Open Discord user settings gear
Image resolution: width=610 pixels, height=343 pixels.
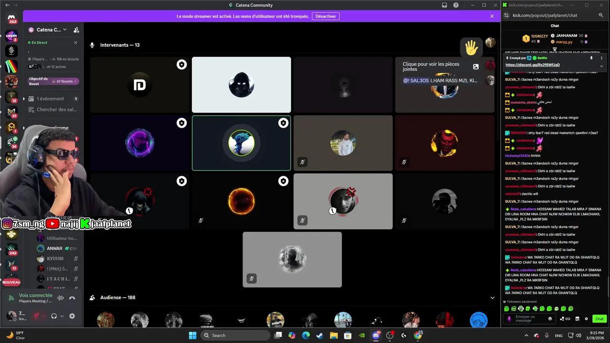(x=72, y=316)
